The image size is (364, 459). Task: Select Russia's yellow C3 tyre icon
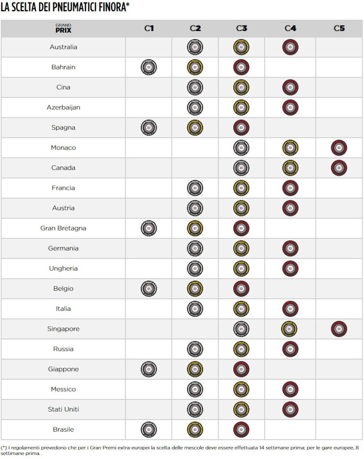(x=241, y=349)
